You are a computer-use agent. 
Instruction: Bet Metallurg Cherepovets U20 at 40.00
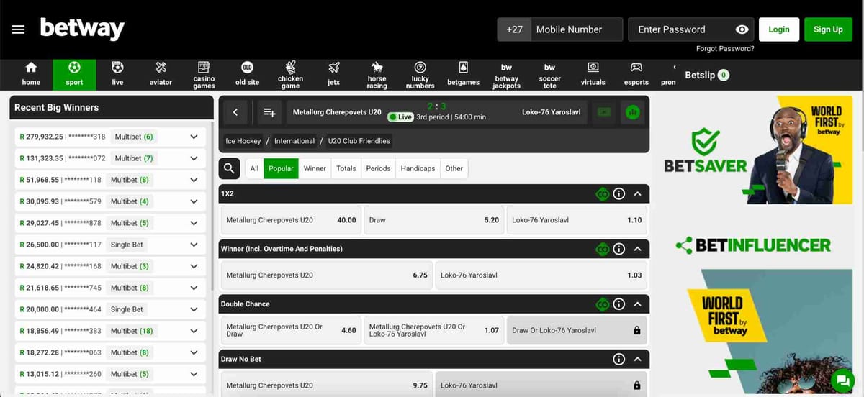click(291, 220)
